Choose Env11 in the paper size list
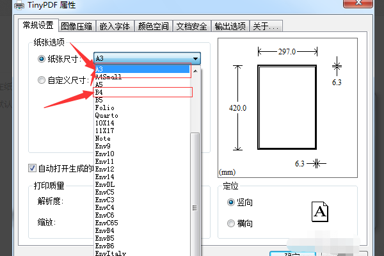 (x=142, y=161)
